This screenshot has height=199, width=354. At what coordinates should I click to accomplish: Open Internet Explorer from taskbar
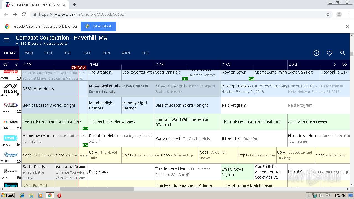pos(22,195)
